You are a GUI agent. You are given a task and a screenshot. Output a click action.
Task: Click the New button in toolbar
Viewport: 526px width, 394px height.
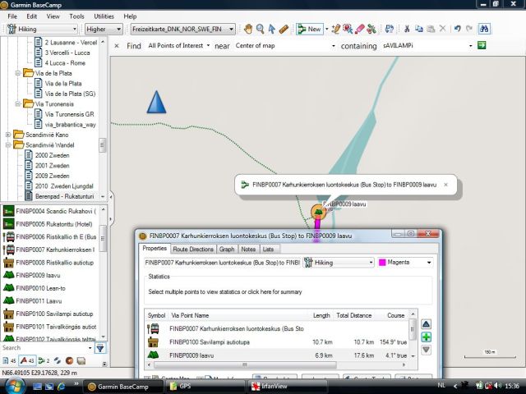pyautogui.click(x=310, y=29)
